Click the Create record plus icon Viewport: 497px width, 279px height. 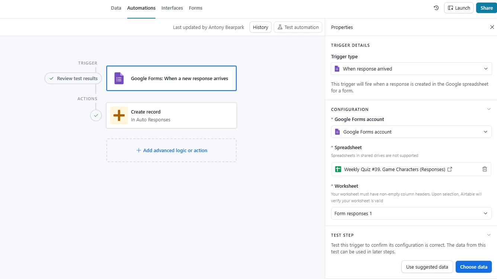(119, 115)
